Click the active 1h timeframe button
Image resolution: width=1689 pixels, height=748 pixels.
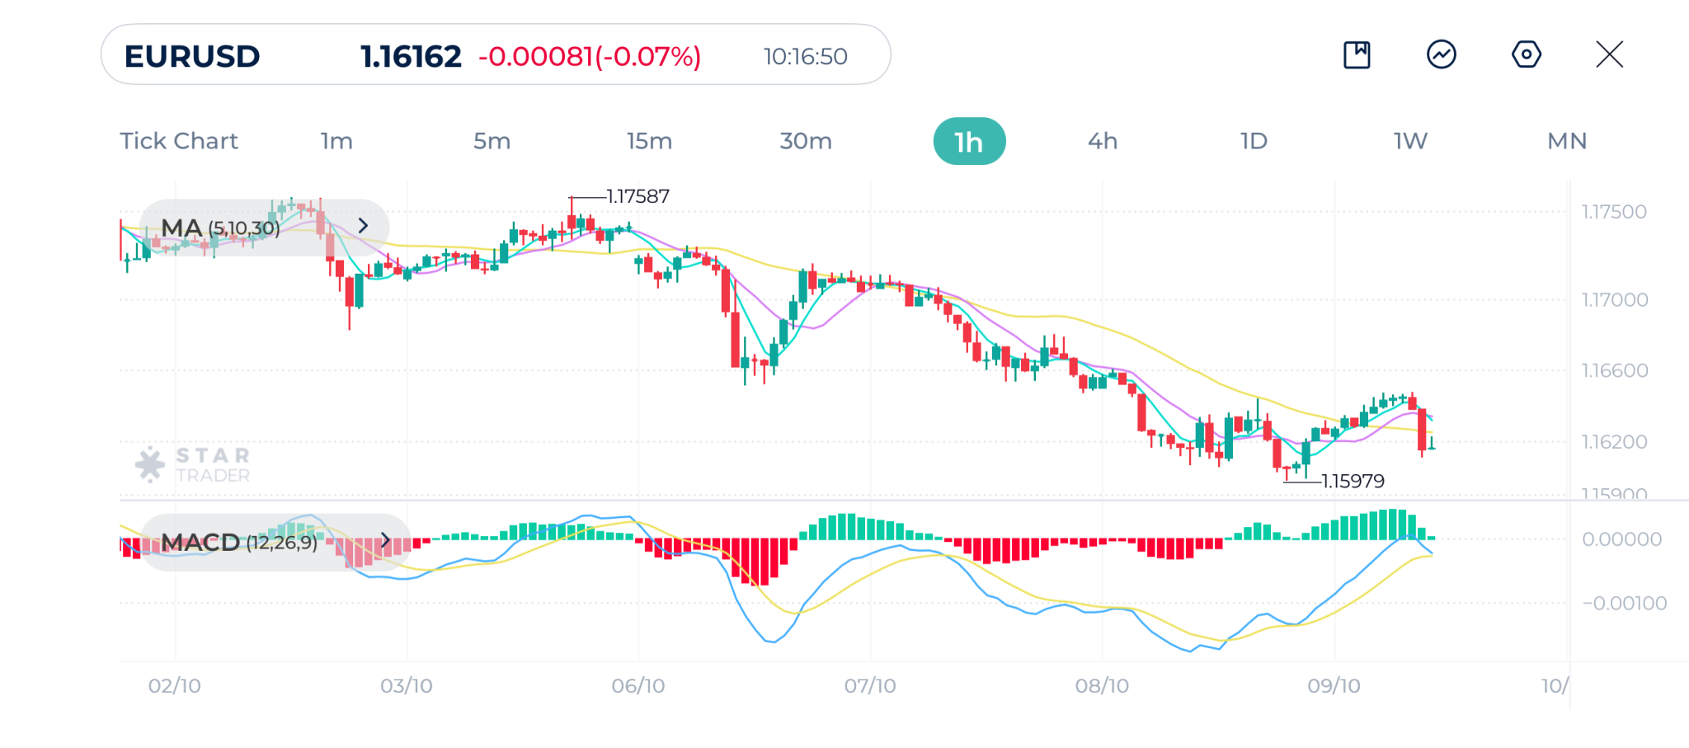tap(969, 141)
